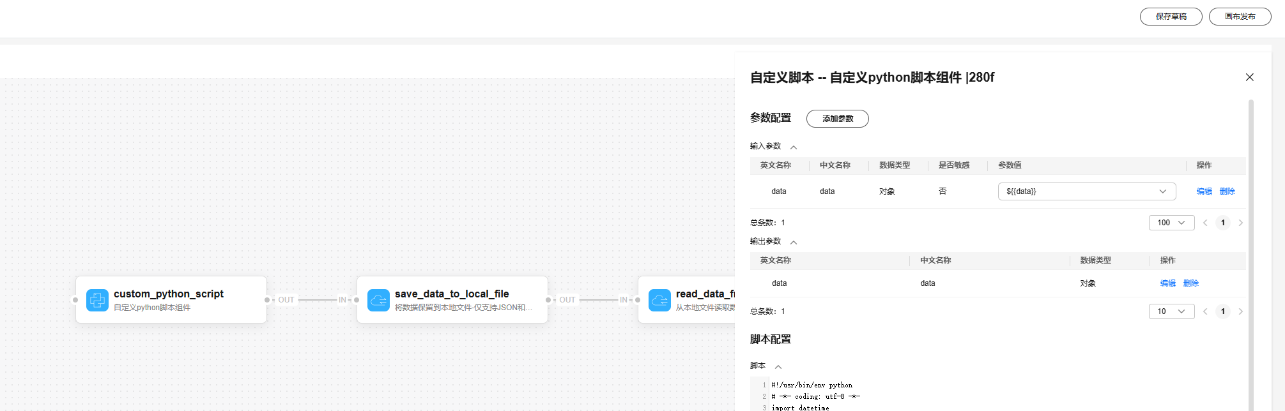Click the 保存草稿 button
Image resolution: width=1285 pixels, height=411 pixels.
pos(1171,17)
